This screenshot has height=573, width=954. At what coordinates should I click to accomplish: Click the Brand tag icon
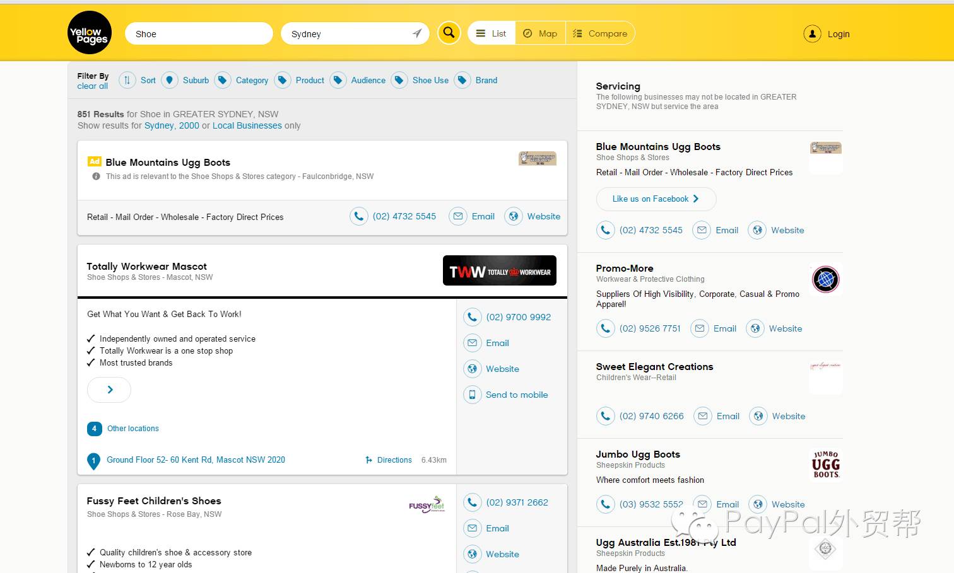[x=462, y=80]
